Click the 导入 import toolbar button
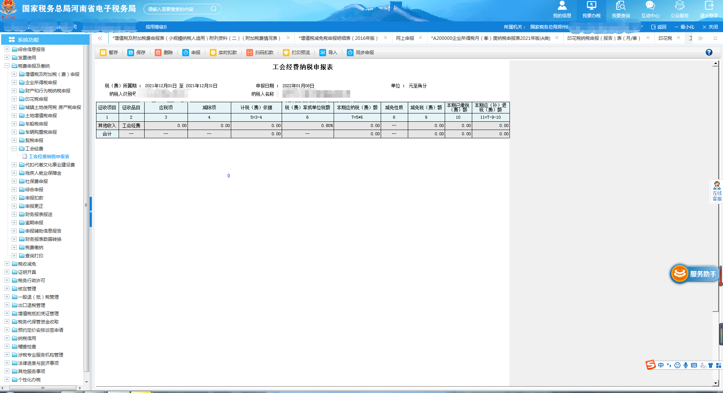 pos(328,53)
